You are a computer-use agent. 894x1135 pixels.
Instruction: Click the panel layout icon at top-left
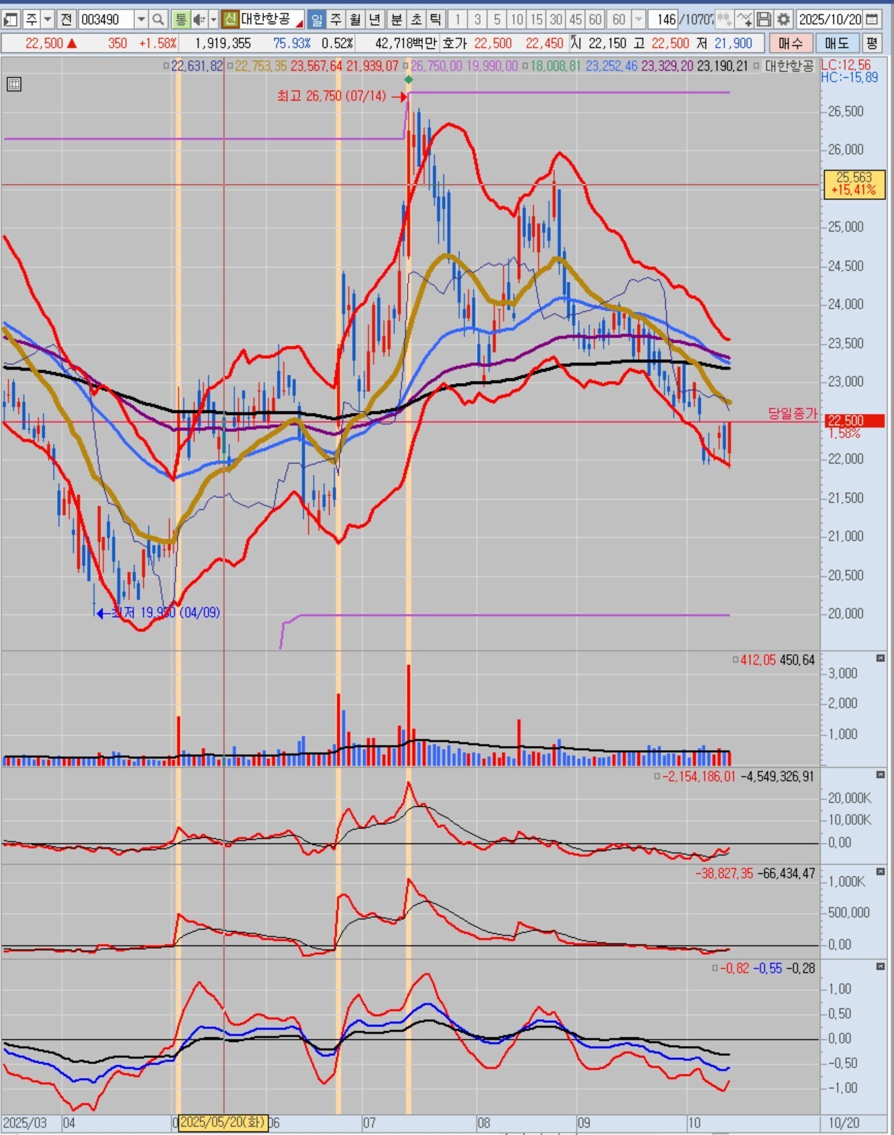(x=10, y=19)
